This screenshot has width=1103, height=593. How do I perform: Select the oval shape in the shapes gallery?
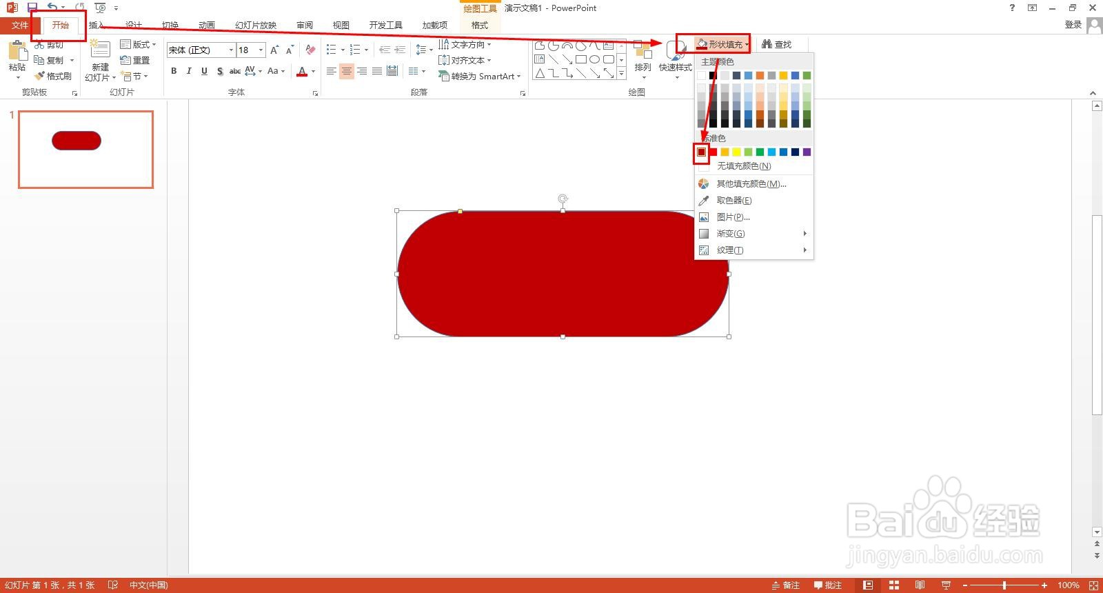[594, 60]
